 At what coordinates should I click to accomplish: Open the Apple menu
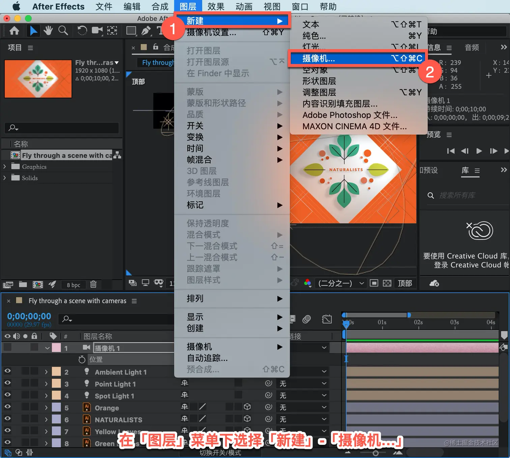pos(16,6)
